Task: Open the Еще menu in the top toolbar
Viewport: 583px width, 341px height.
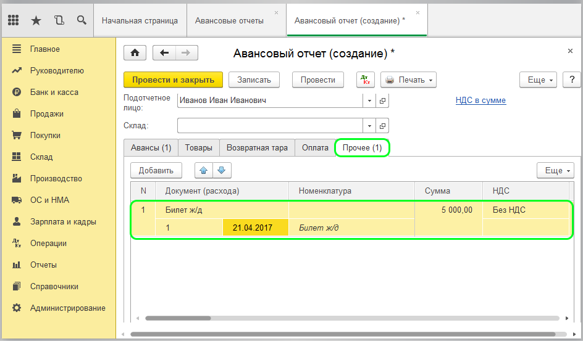Action: pyautogui.click(x=539, y=80)
